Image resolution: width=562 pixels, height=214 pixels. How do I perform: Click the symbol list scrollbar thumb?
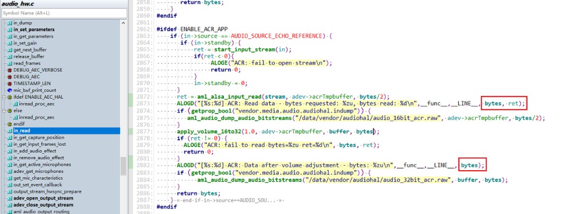tap(123, 166)
